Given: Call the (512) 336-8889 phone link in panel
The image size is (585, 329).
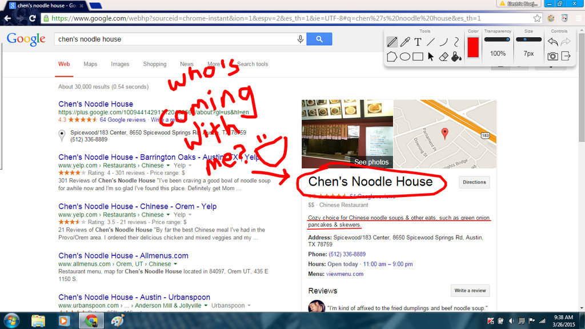Looking at the screenshot, I should click(347, 254).
